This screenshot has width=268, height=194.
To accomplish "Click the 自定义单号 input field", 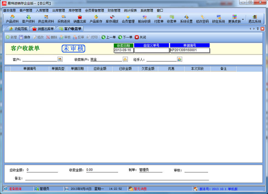I will click(152, 50).
